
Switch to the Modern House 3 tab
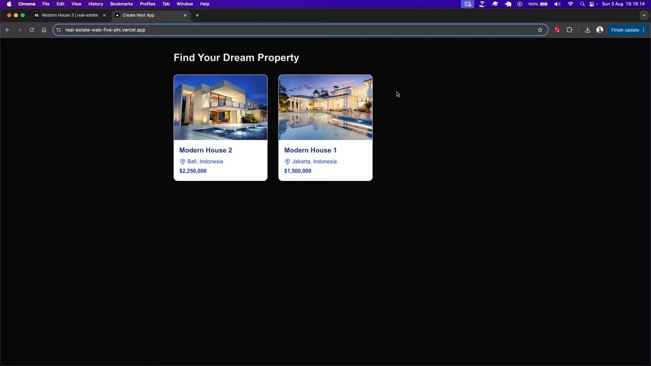pos(70,15)
